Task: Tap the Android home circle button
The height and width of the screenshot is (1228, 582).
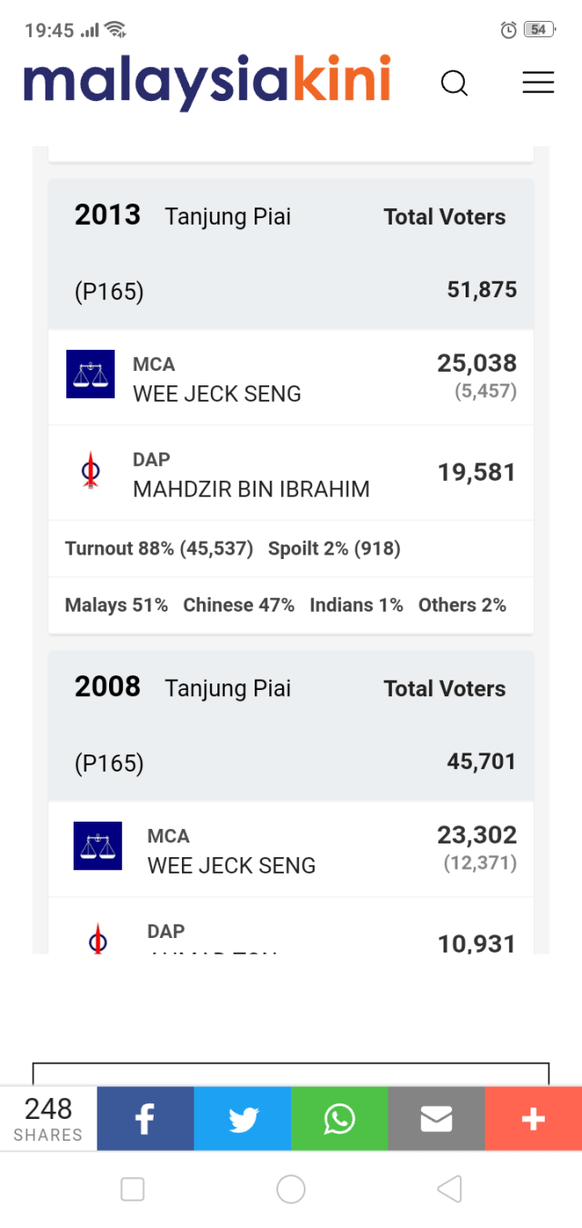Action: (x=291, y=1189)
